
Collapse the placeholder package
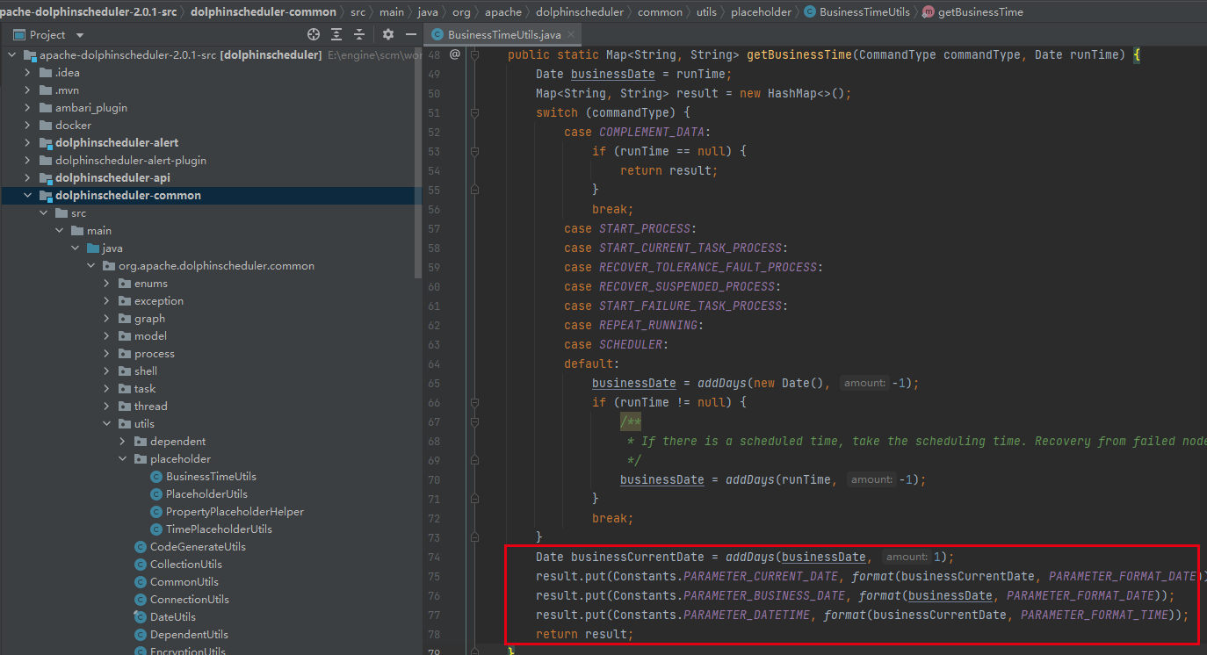click(122, 458)
